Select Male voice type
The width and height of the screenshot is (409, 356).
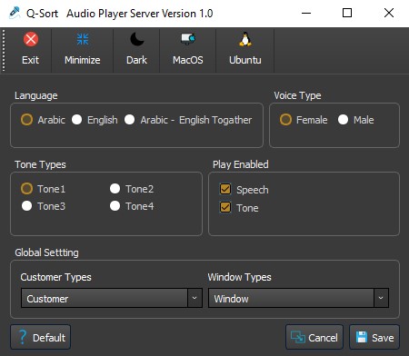click(343, 120)
